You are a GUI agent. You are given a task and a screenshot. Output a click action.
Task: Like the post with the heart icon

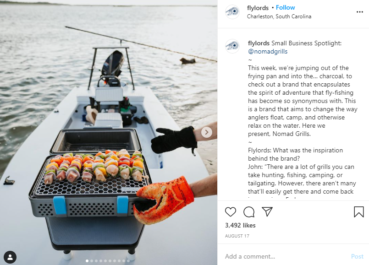coord(231,212)
